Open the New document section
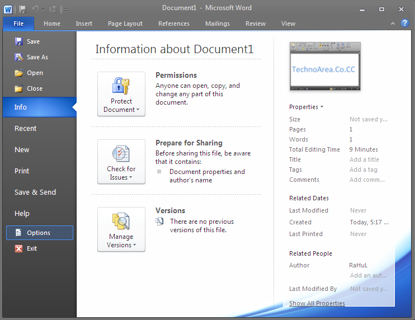This screenshot has width=415, height=320. [22, 149]
